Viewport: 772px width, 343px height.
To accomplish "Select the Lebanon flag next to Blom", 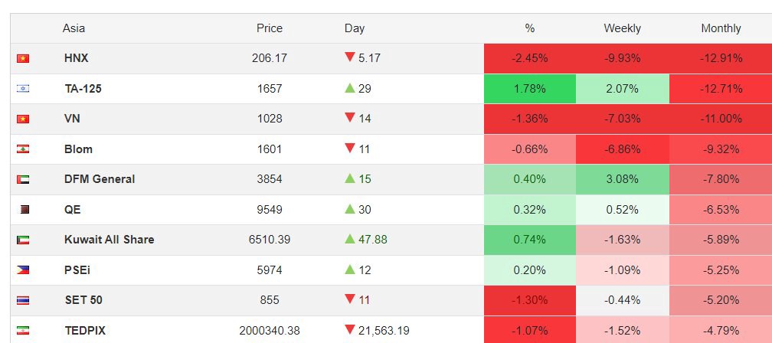I will 23,149.
